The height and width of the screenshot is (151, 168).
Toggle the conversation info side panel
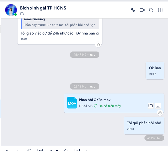pos(160,10)
